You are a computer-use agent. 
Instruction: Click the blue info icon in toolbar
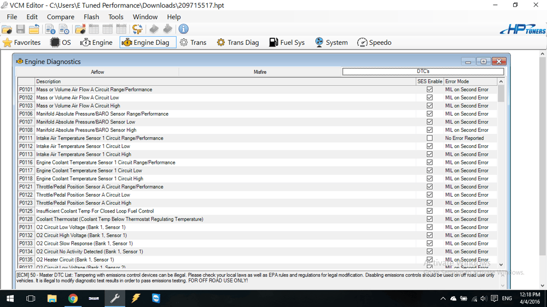[x=183, y=29]
